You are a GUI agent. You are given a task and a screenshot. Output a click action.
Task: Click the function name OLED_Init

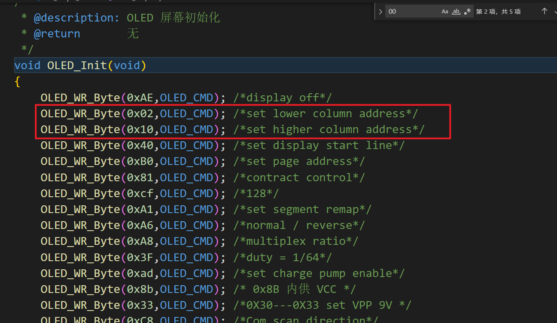tap(77, 66)
